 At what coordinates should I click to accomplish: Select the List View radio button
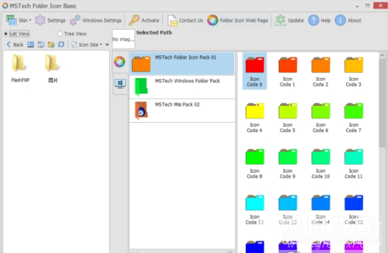coord(17,34)
